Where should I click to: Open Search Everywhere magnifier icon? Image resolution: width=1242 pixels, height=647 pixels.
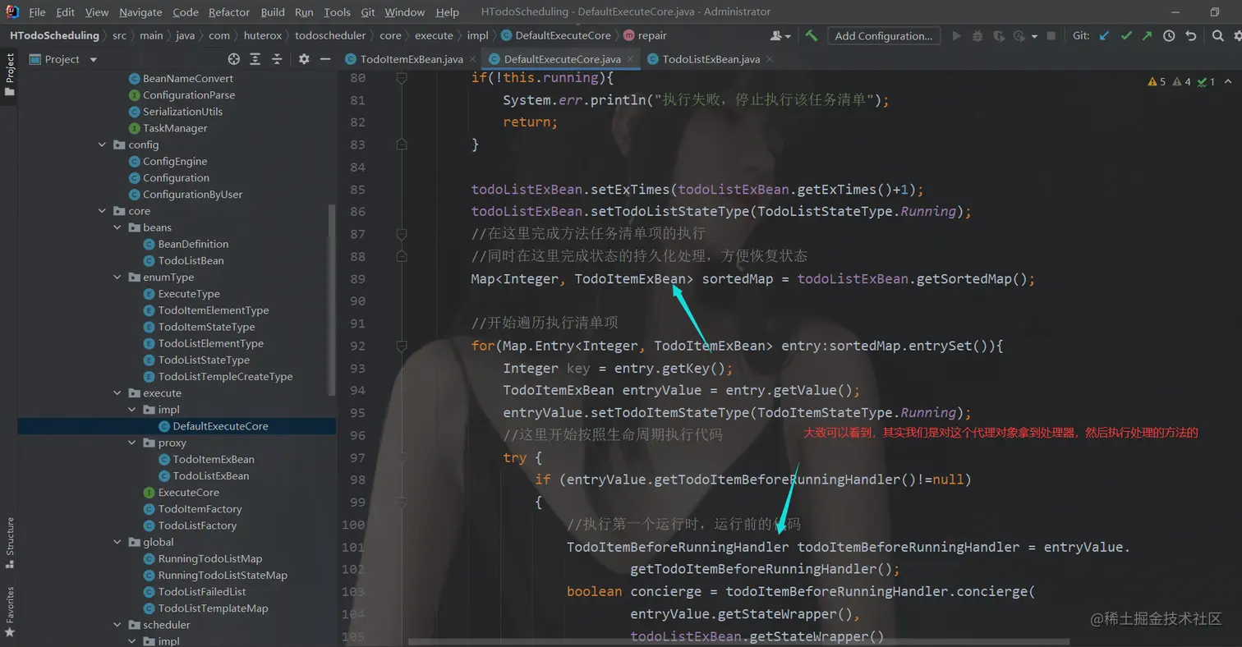point(1217,35)
